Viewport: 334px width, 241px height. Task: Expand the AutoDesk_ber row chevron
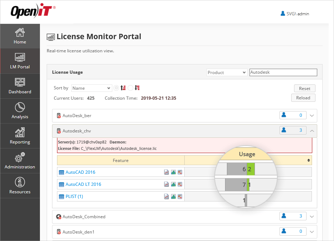tap(312, 115)
